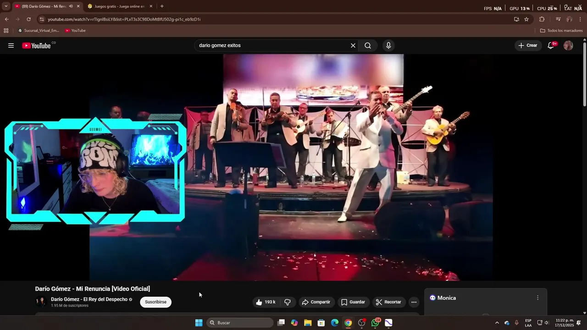Share the video with Compartir
Viewport: 587px width, 330px height.
316,302
